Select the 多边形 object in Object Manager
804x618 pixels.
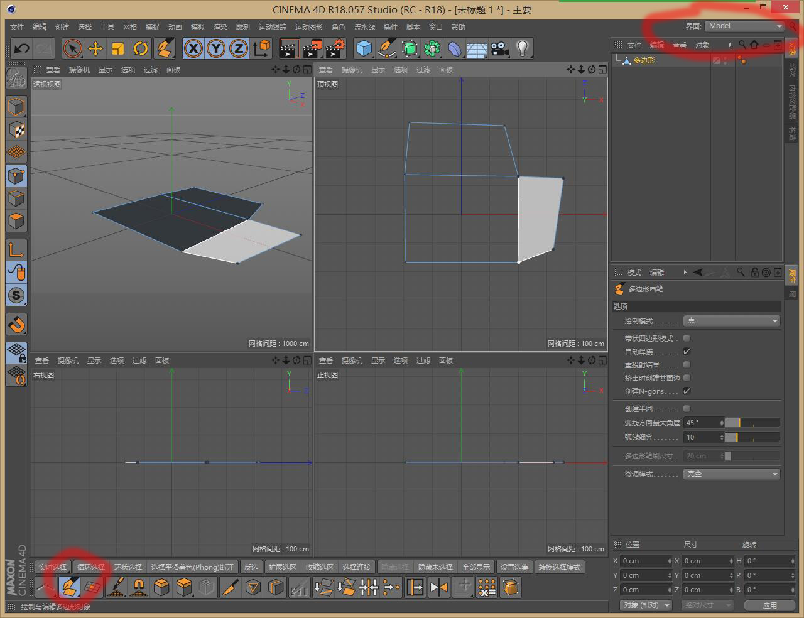(644, 60)
